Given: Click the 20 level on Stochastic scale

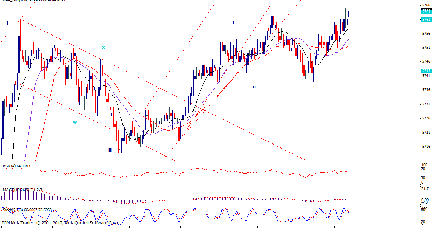Looking at the screenshot, I should [x=423, y=222].
